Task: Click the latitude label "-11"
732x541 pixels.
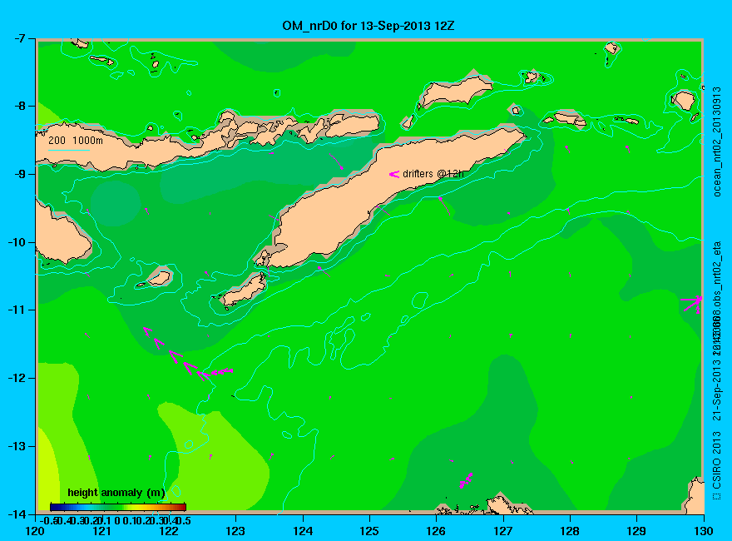Action: (x=17, y=310)
